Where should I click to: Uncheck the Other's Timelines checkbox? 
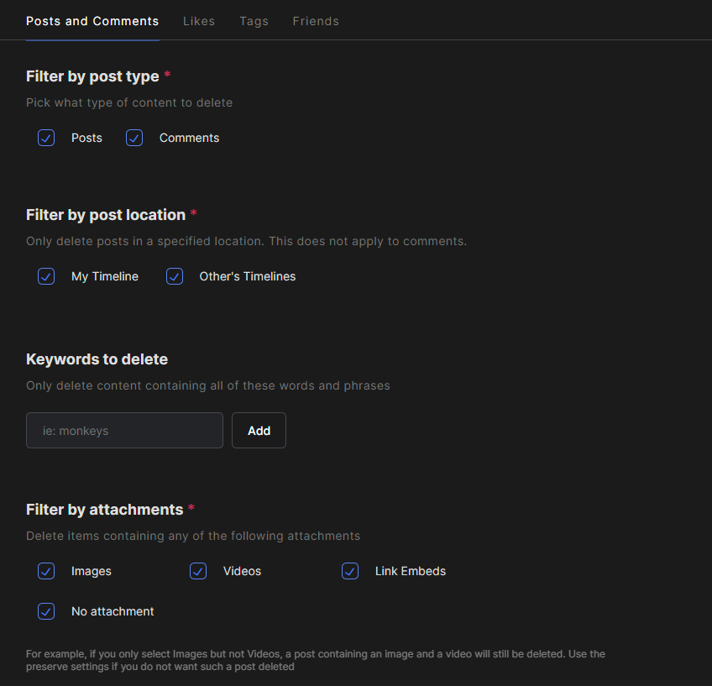tap(175, 276)
